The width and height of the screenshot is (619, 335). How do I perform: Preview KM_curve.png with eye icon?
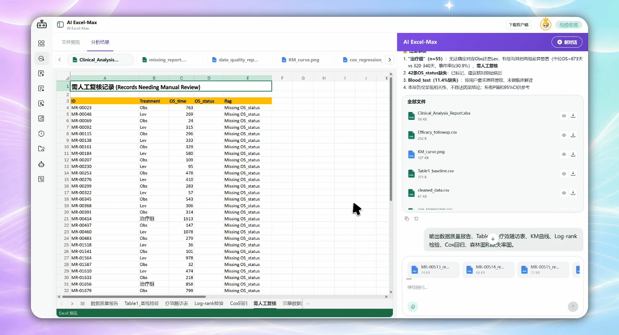[563, 154]
